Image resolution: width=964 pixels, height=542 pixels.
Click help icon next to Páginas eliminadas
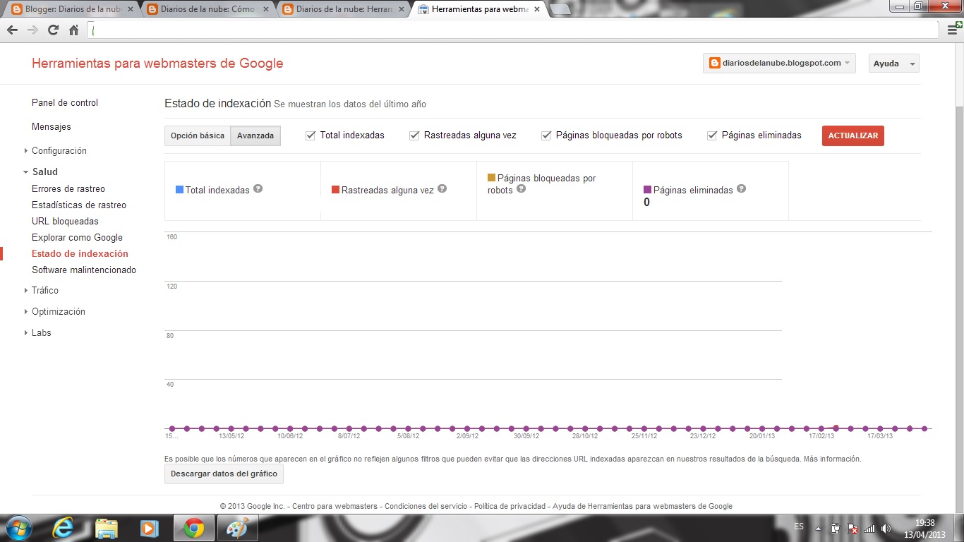point(741,188)
